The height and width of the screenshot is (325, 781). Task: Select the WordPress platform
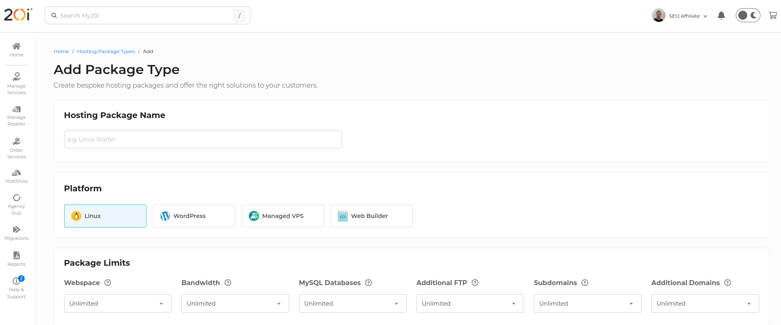click(x=194, y=216)
